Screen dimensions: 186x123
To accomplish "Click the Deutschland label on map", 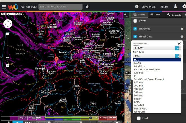I will coord(79,37).
